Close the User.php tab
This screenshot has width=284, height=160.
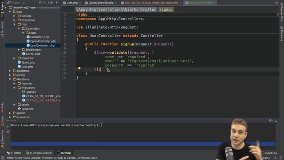(x=80, y=3)
